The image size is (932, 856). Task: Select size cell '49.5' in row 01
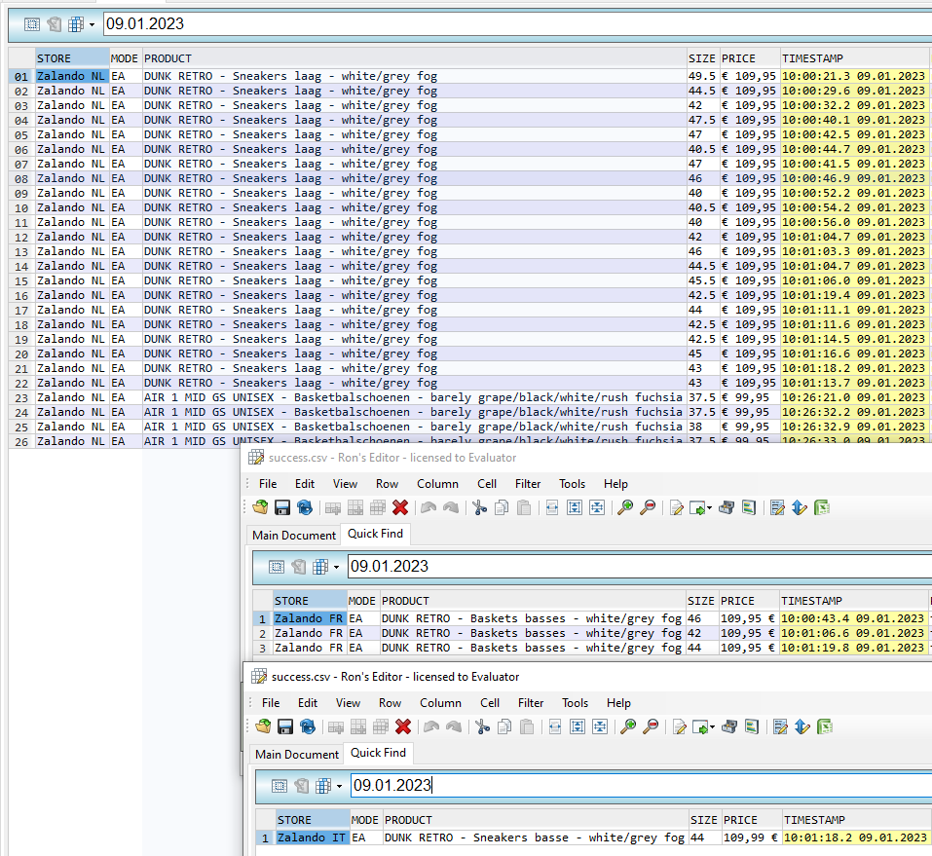point(702,76)
